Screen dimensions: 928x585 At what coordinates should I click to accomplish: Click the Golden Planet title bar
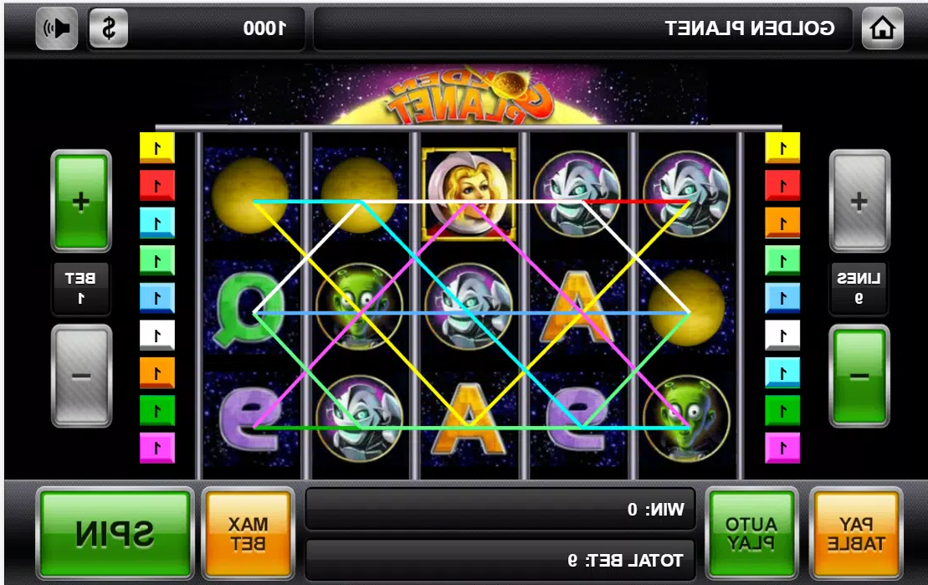[x=583, y=28]
